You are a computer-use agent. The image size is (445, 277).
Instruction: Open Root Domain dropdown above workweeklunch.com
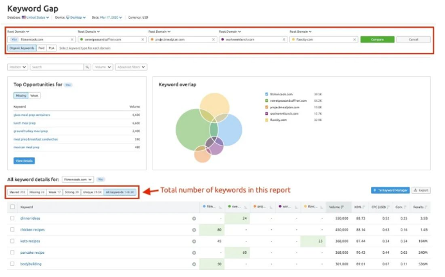click(230, 32)
